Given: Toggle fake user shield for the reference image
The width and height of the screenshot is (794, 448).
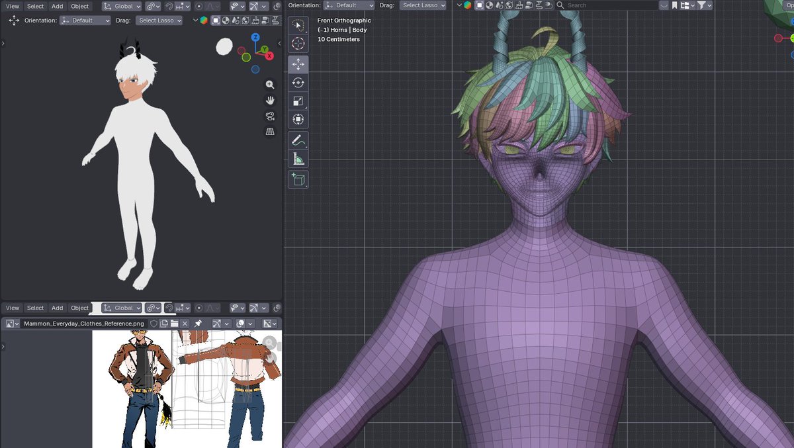Looking at the screenshot, I should click(154, 324).
